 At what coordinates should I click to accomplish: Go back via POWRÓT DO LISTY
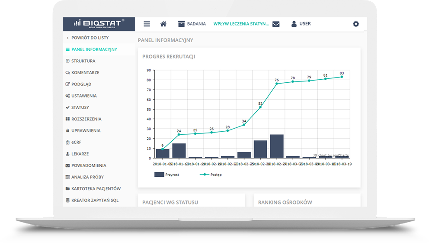click(90, 38)
